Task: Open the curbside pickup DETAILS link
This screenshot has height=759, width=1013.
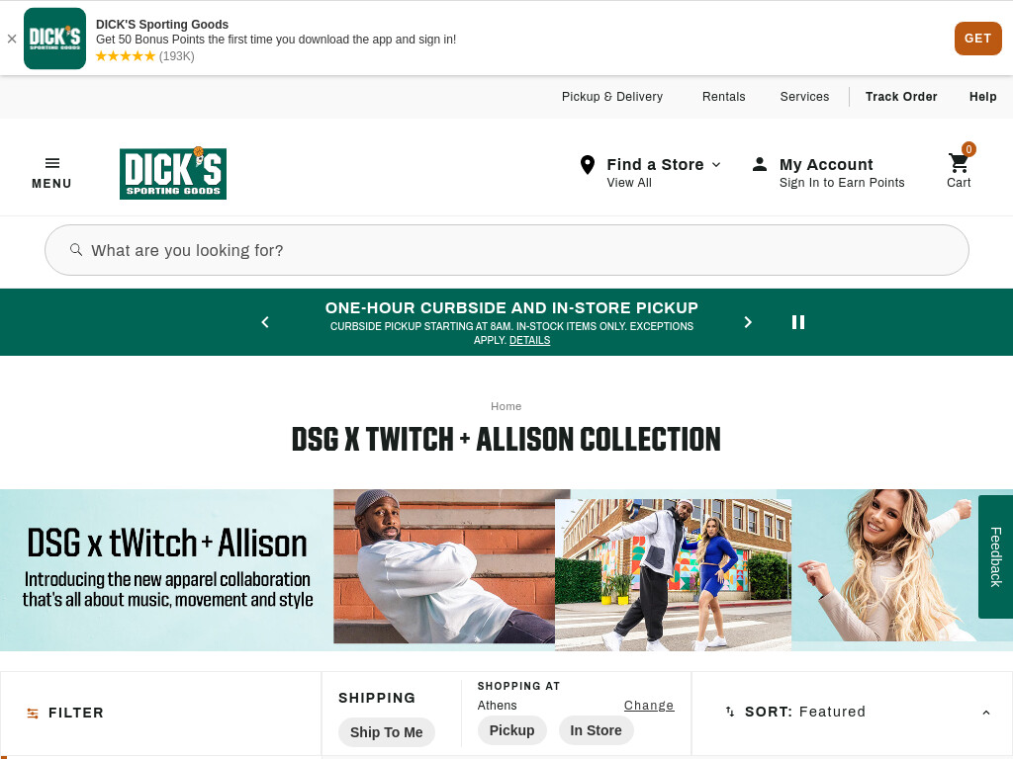Action: pyautogui.click(x=530, y=340)
